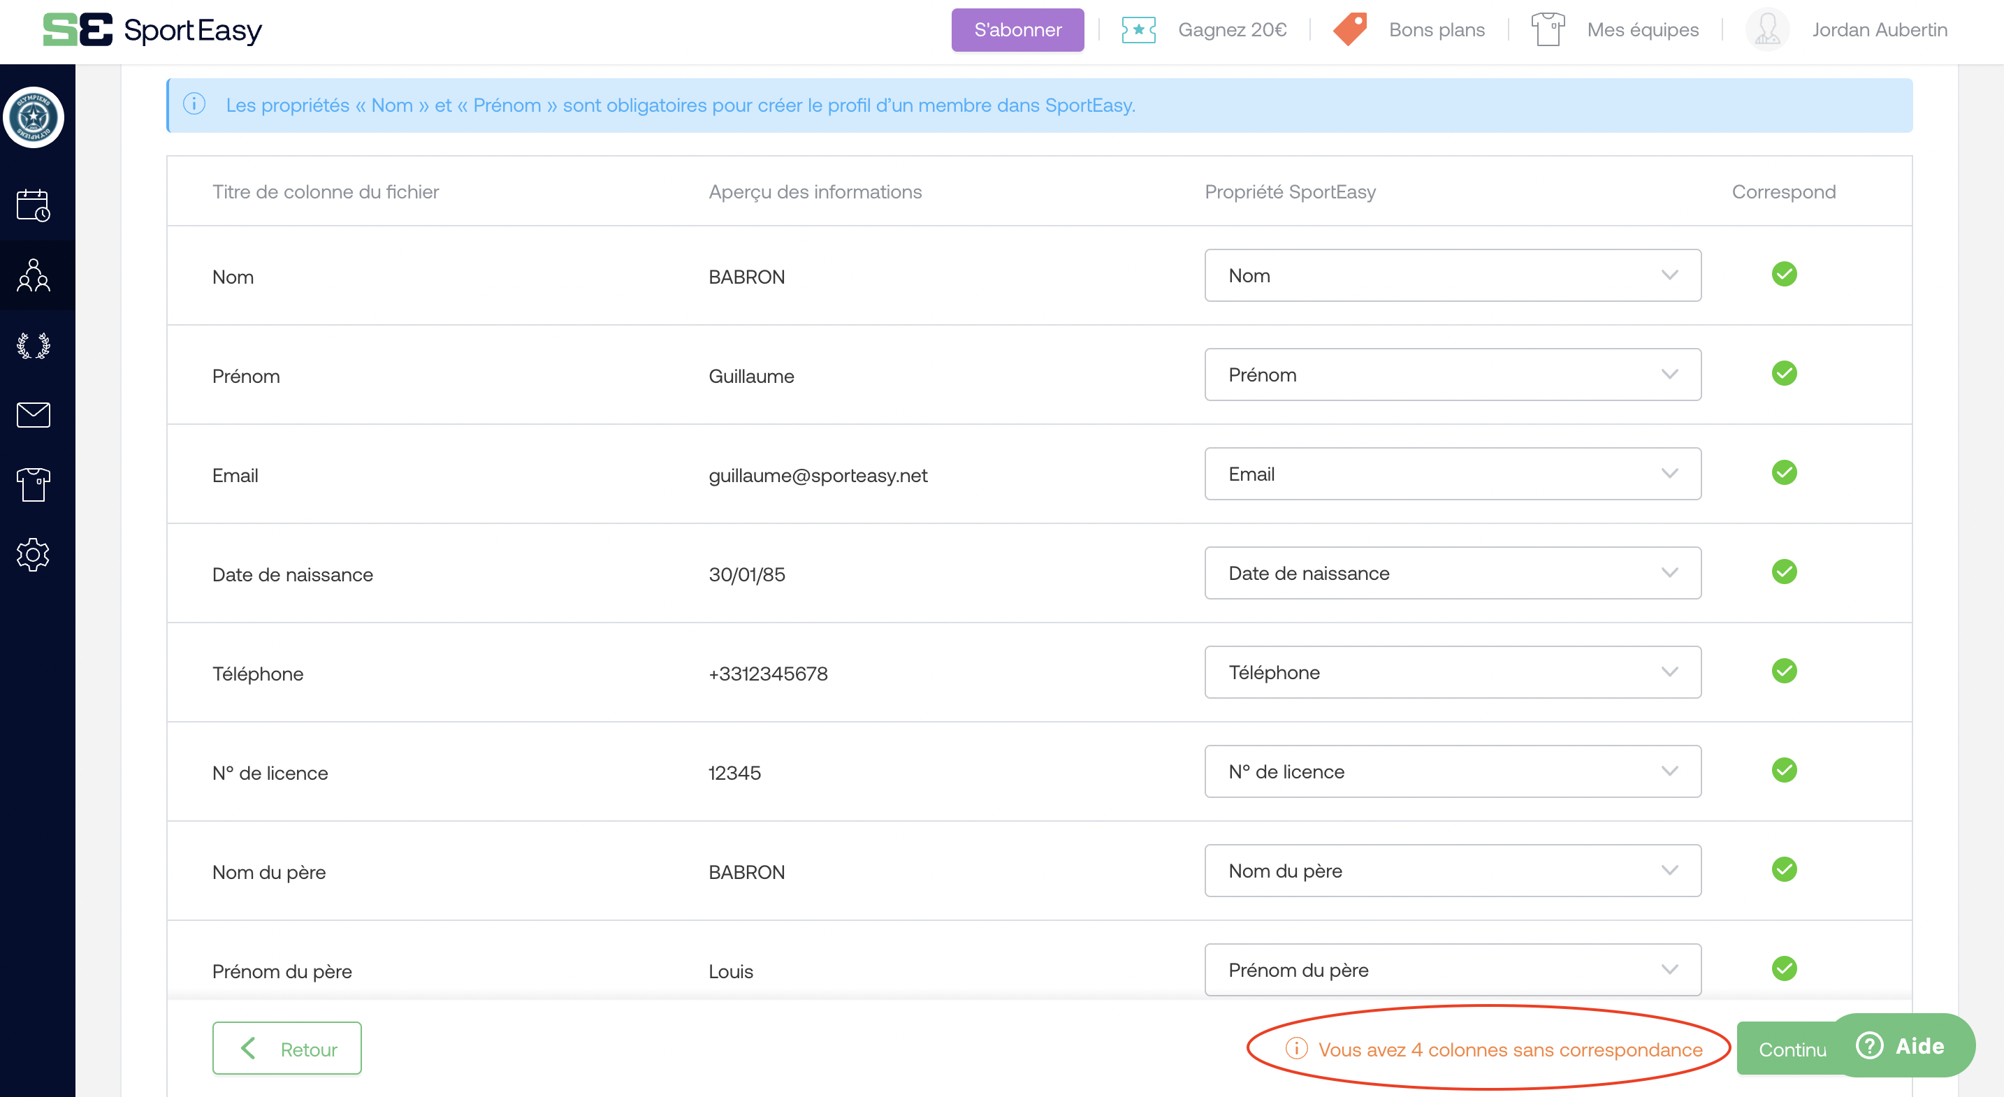
Task: Click the green check for Prénom du père
Action: (x=1784, y=968)
